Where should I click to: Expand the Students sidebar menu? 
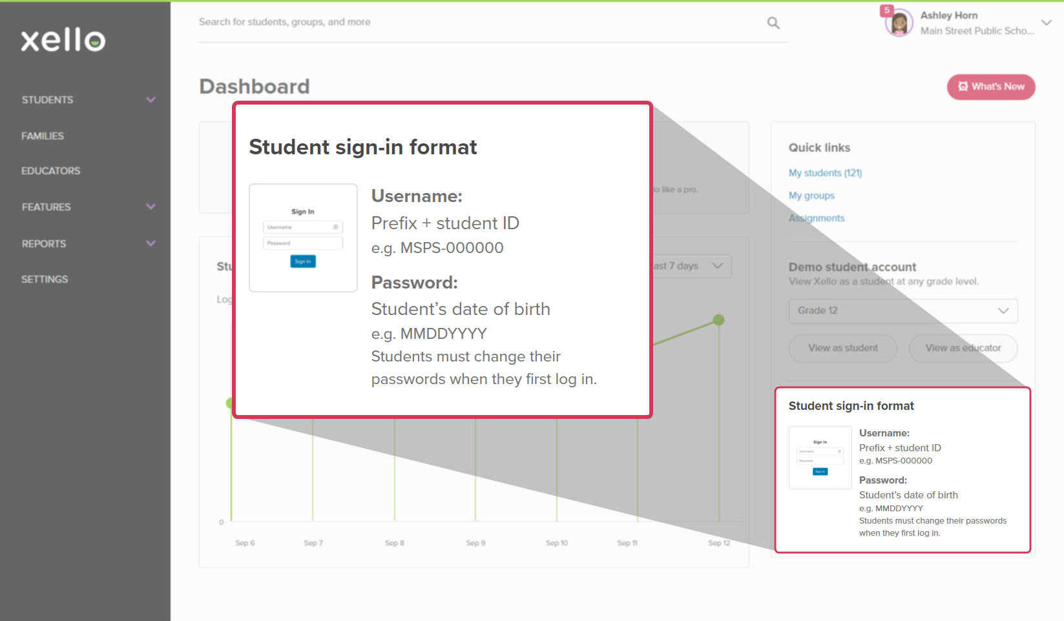(x=151, y=100)
